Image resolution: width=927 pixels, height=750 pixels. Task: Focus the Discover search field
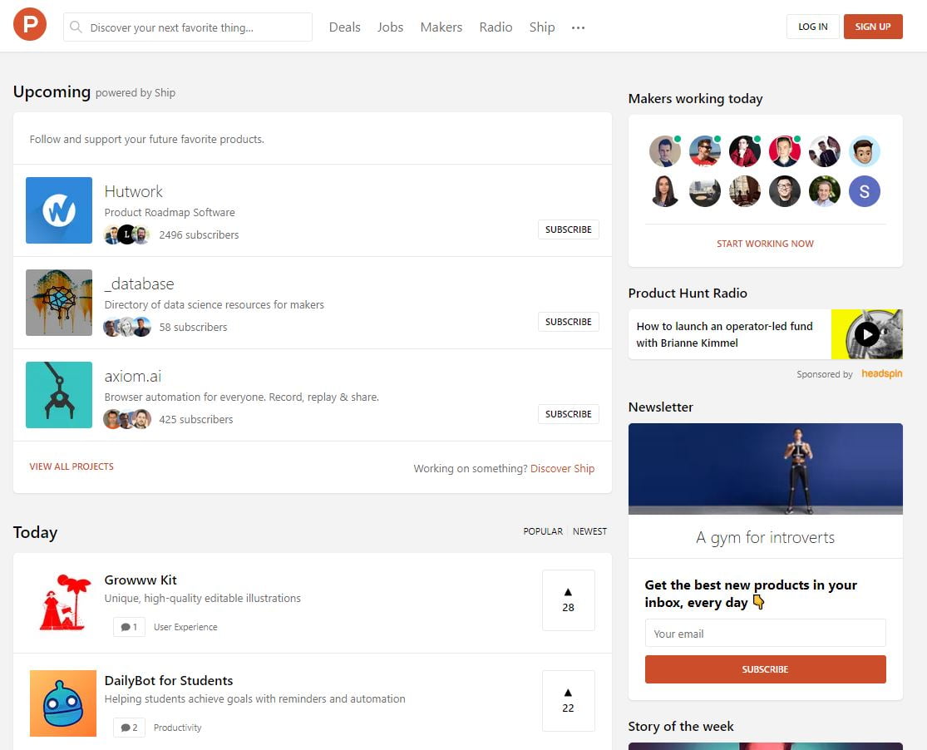point(188,27)
